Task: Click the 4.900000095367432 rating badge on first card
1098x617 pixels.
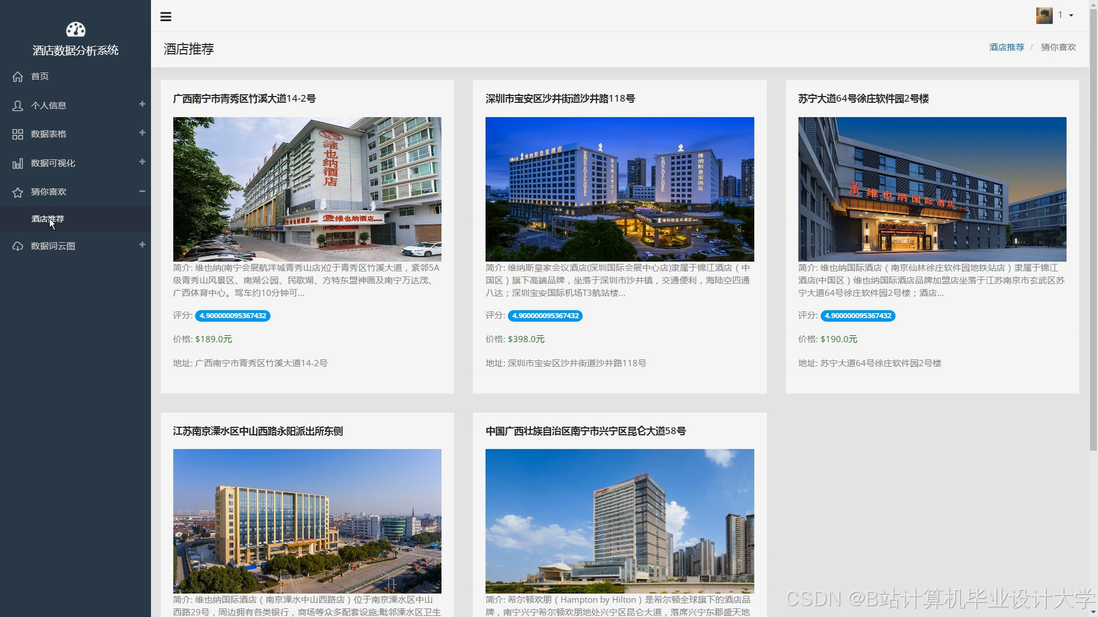Action: pyautogui.click(x=232, y=315)
